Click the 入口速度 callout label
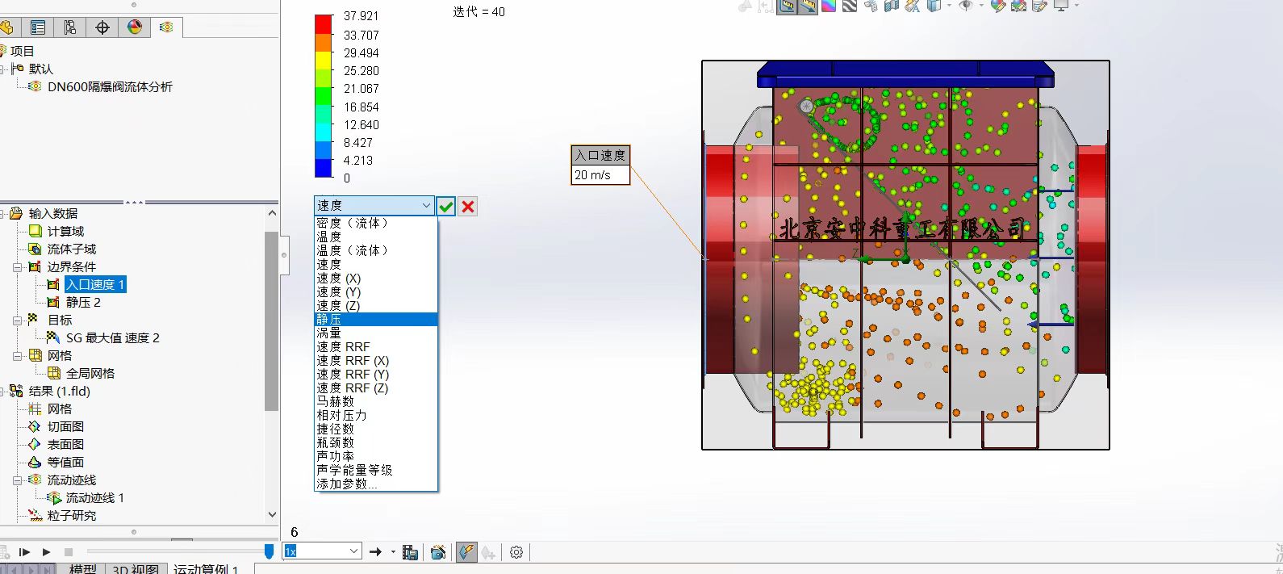Viewport: 1283px width, 574px height. [600, 155]
